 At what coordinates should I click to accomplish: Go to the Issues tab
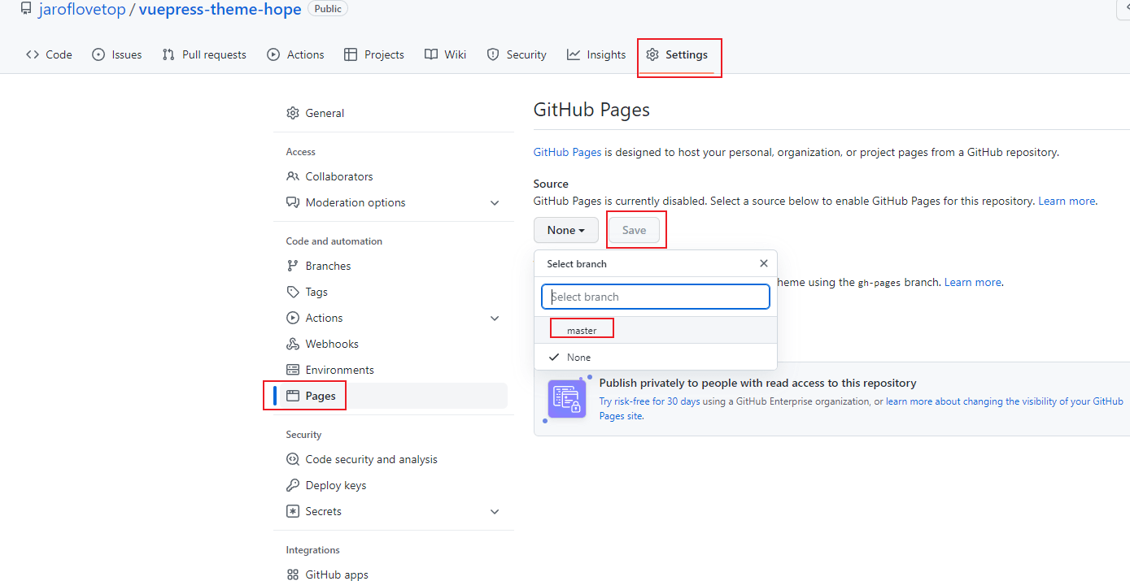click(117, 54)
